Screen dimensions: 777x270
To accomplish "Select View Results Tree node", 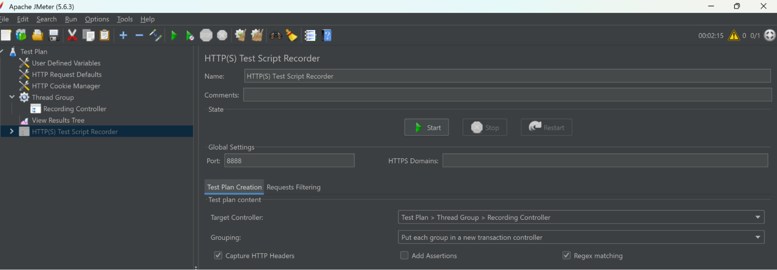I will [58, 120].
